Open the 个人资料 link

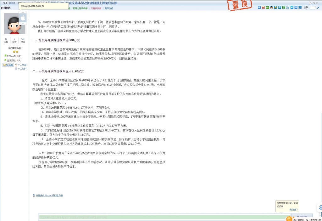tap(22, 69)
